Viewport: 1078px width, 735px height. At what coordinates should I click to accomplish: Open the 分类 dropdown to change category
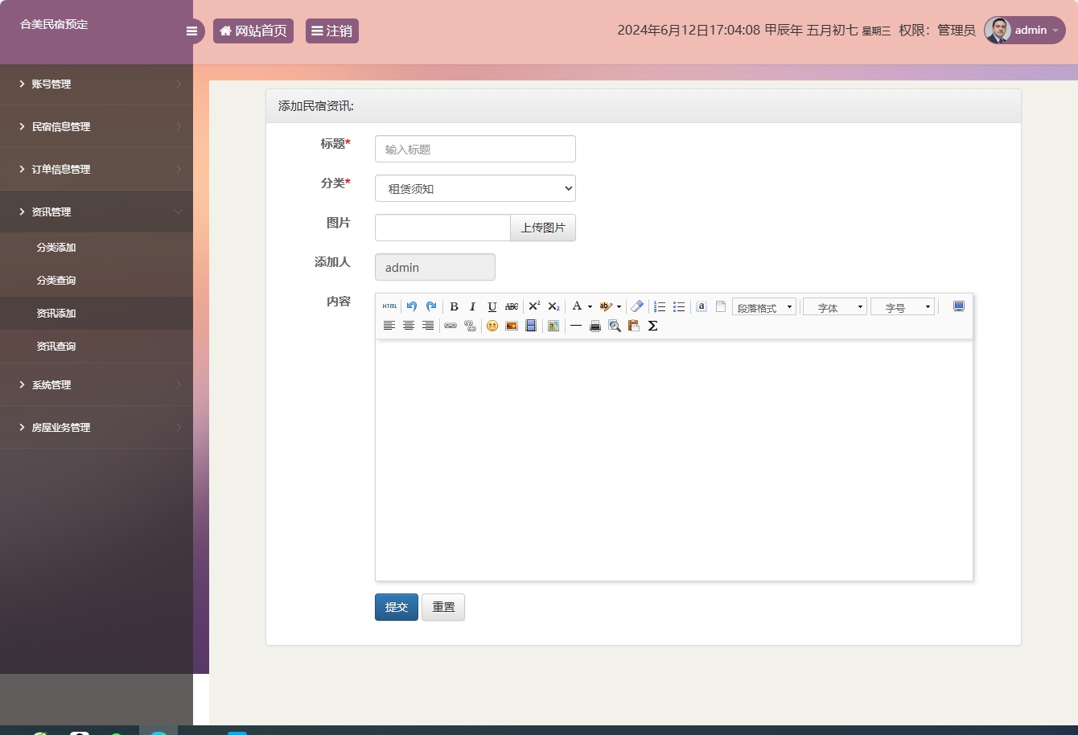point(475,187)
